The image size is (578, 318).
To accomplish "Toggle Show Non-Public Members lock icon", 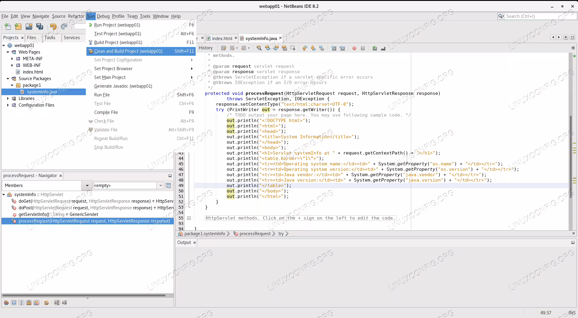I will tap(29, 303).
